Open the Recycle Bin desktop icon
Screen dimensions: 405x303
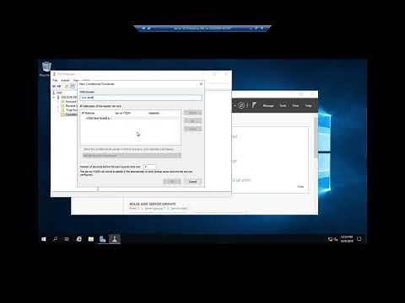tap(46, 69)
